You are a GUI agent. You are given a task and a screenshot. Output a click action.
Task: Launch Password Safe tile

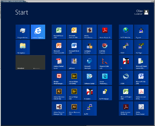coord(105,63)
